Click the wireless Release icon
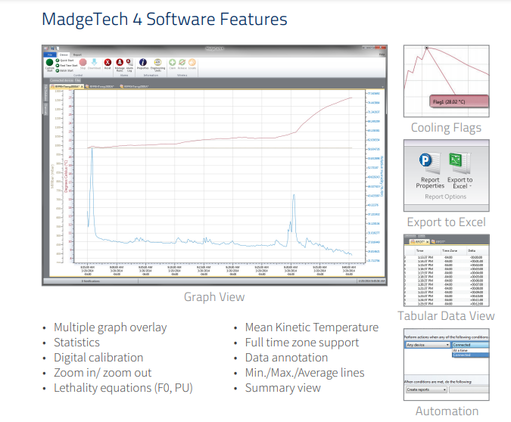 pos(182,62)
